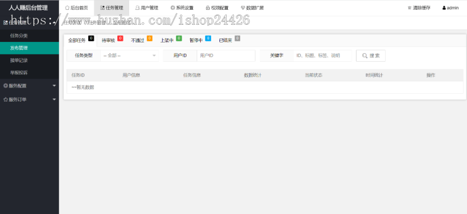Open 任务分类 in the sidebar
467x214 pixels.
(30, 36)
